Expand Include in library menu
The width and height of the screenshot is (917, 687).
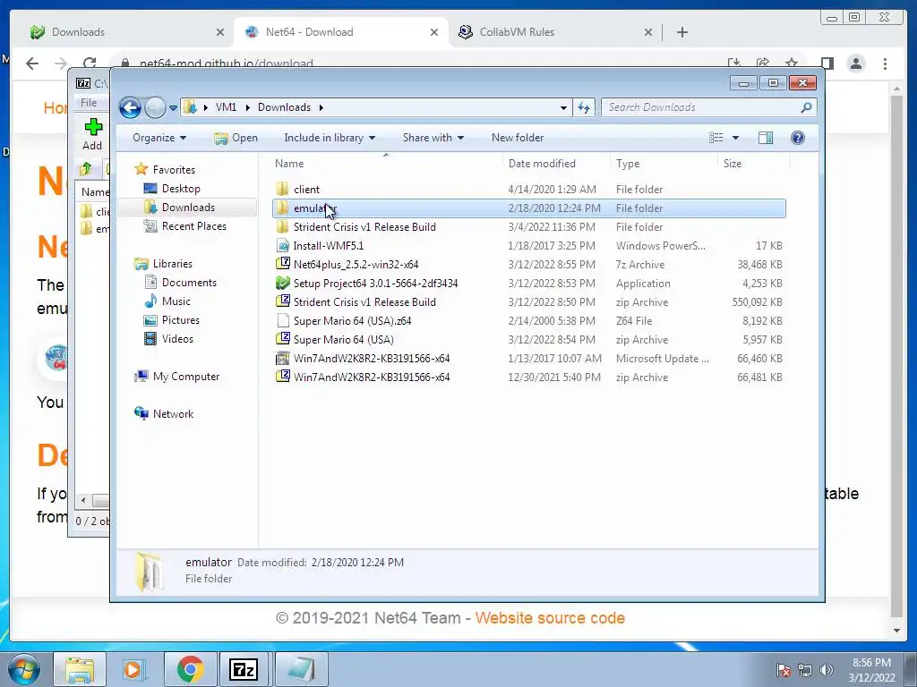(x=330, y=138)
